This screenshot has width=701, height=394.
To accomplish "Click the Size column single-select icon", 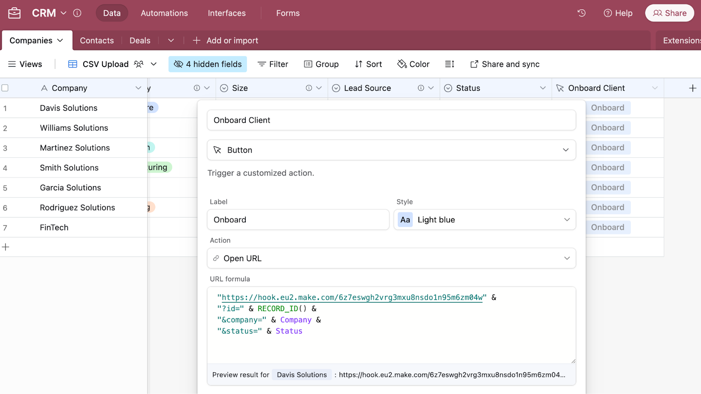I will 224,88.
